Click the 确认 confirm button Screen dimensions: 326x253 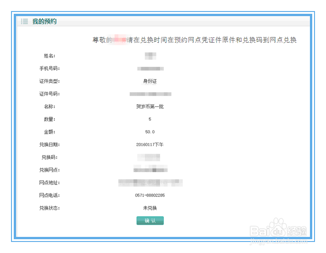pyautogui.click(x=150, y=220)
